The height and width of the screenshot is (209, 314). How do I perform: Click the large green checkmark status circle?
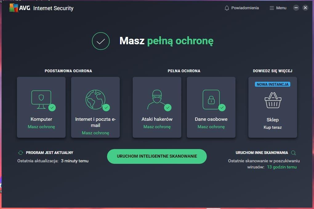pos(101,41)
